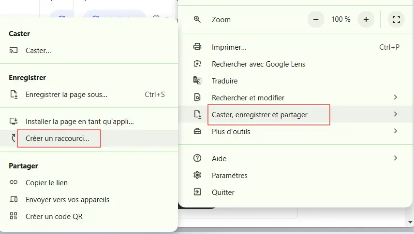Click Caster, enregistrer et partager icon
This screenshot has height=234, width=414.
(x=197, y=114)
